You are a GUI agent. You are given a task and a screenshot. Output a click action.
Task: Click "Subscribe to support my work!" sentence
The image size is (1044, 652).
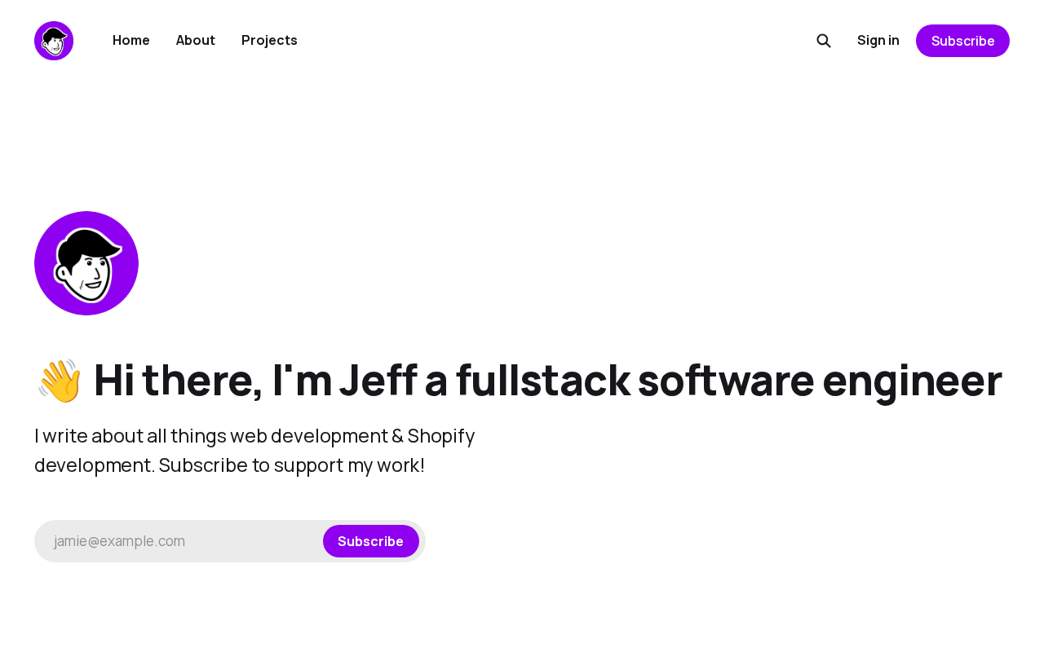click(x=292, y=465)
